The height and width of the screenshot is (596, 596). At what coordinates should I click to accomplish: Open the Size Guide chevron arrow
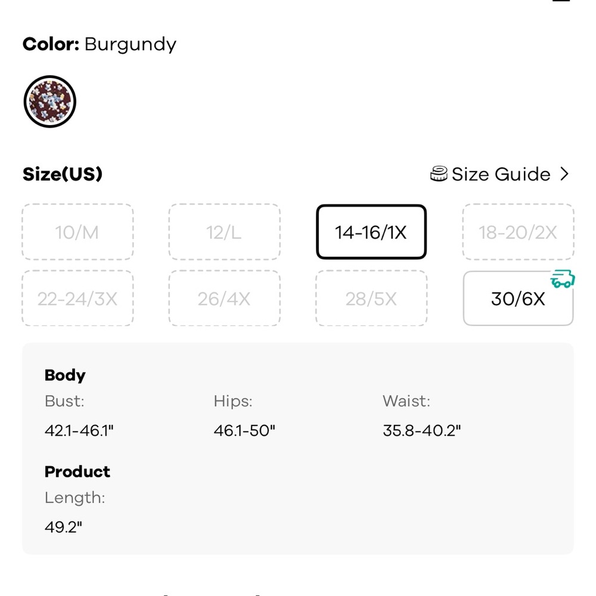tap(564, 173)
